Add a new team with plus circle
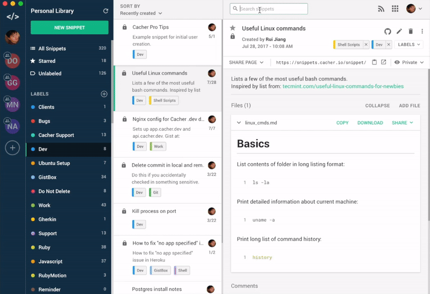 (x=12, y=148)
